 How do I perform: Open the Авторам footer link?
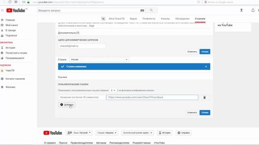[101, 143]
